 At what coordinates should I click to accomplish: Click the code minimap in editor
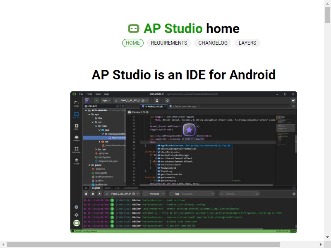(285, 130)
